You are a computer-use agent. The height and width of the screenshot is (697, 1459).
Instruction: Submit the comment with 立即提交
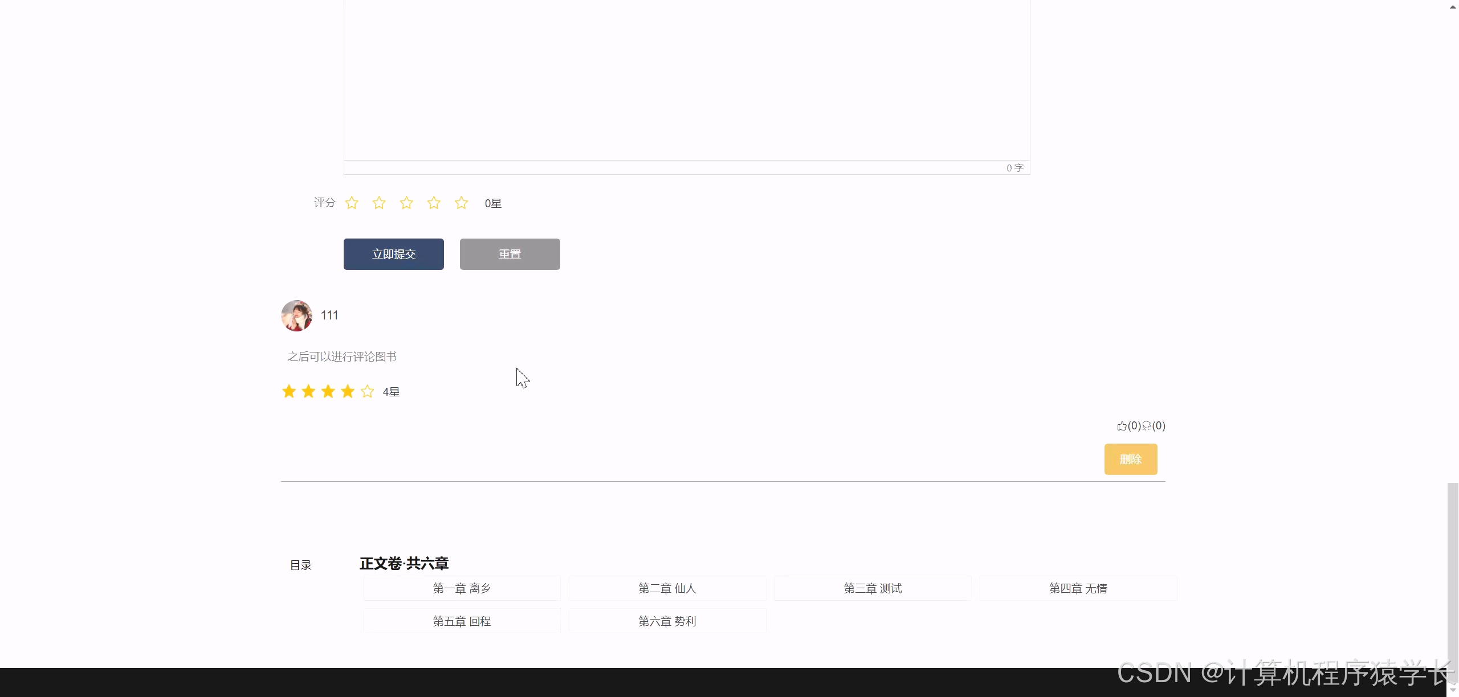point(394,254)
